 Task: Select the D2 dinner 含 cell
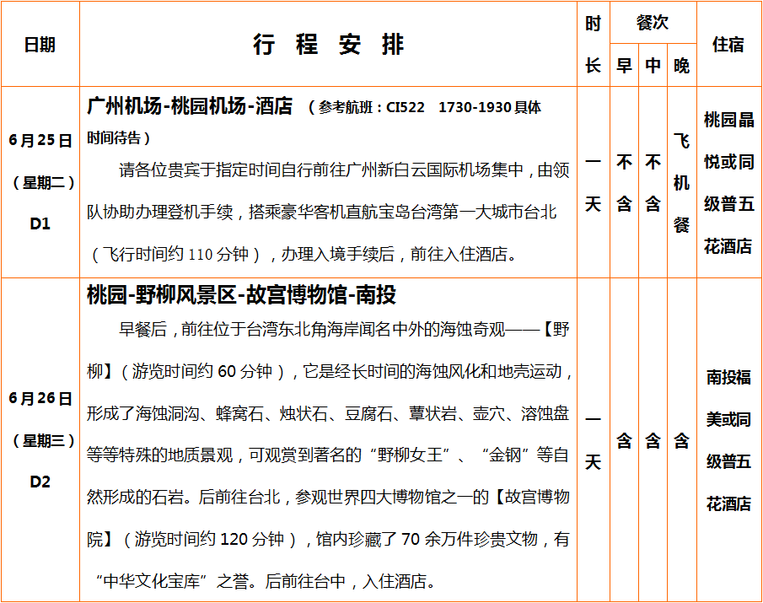click(x=681, y=440)
